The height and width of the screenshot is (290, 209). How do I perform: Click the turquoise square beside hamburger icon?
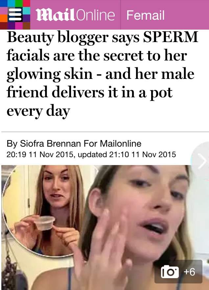26,11
